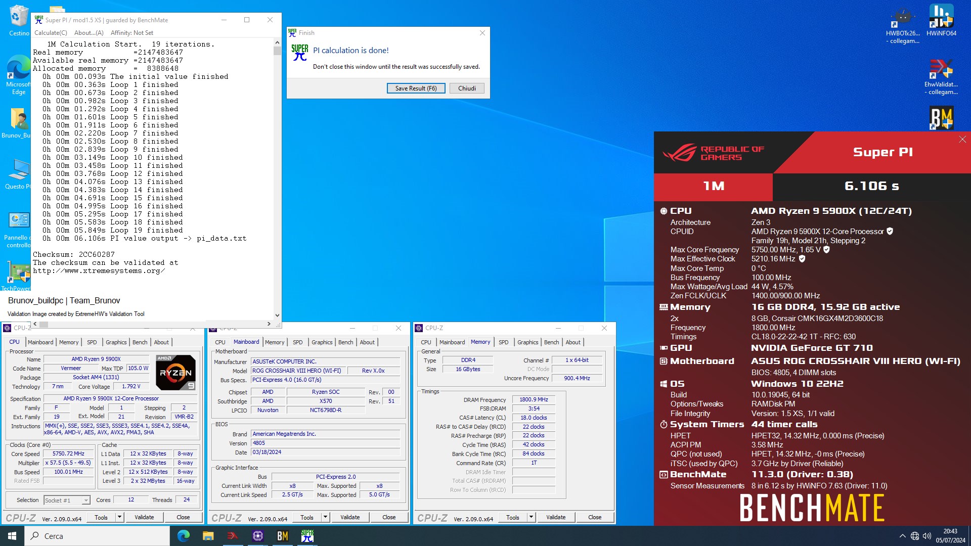Open EhwValidator desktop shortcut
971x546 pixels.
point(941,77)
